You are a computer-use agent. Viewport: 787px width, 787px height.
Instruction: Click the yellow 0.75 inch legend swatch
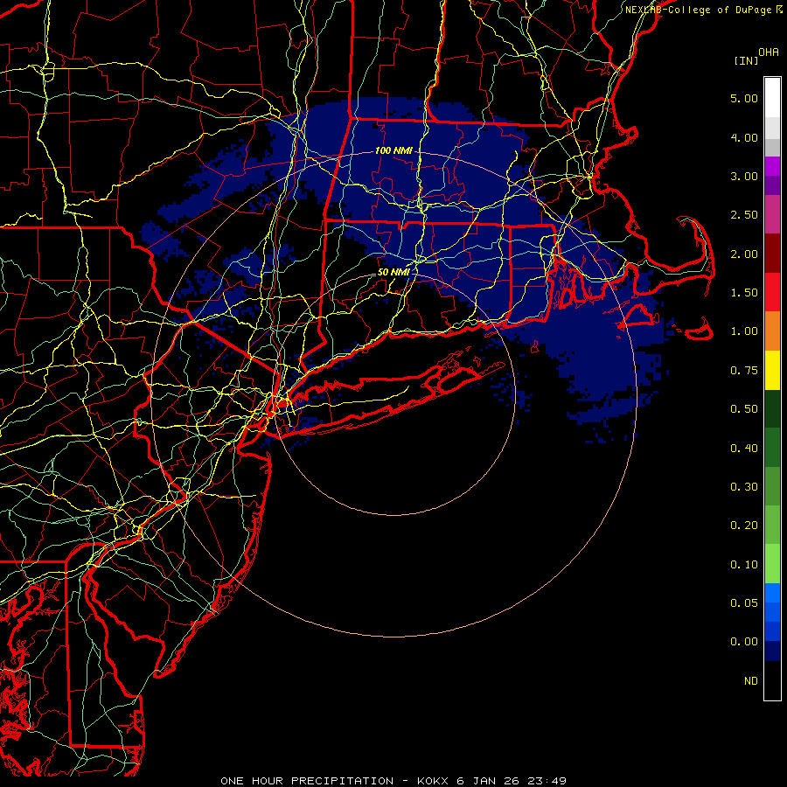tap(772, 370)
